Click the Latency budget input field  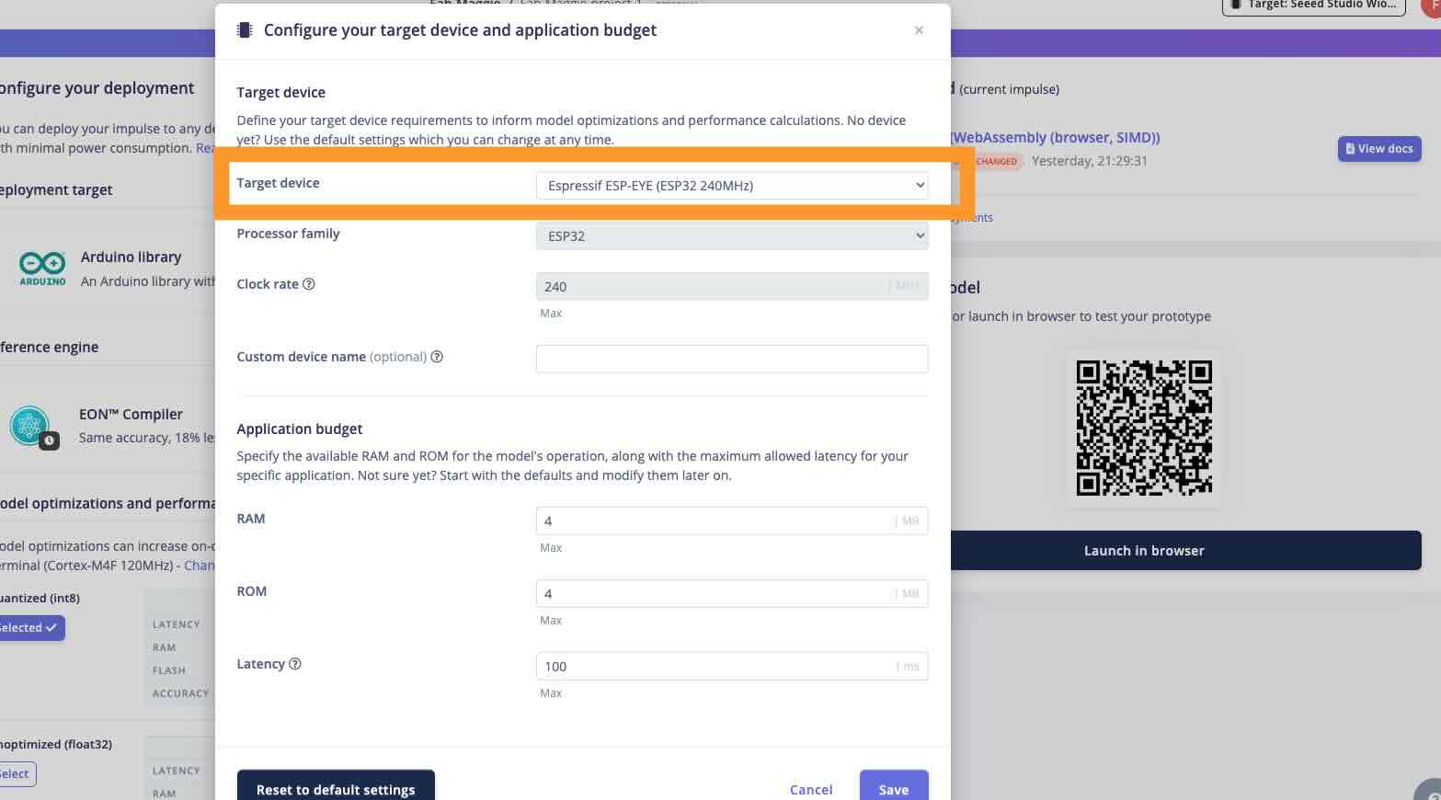[x=732, y=666]
